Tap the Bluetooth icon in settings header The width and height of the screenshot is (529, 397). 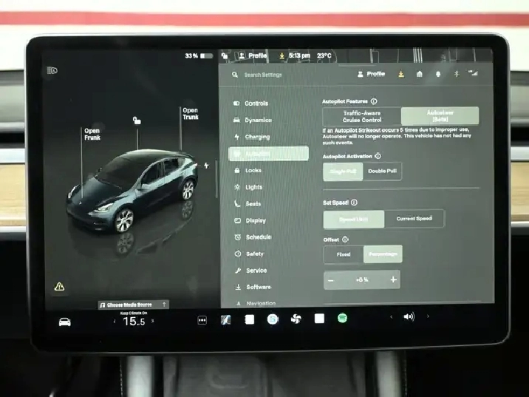pyautogui.click(x=456, y=74)
